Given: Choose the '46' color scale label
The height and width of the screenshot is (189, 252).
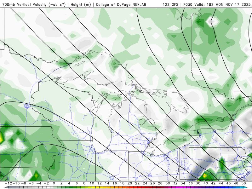Looking at the screenshot, I should pyautogui.click(x=229, y=183).
